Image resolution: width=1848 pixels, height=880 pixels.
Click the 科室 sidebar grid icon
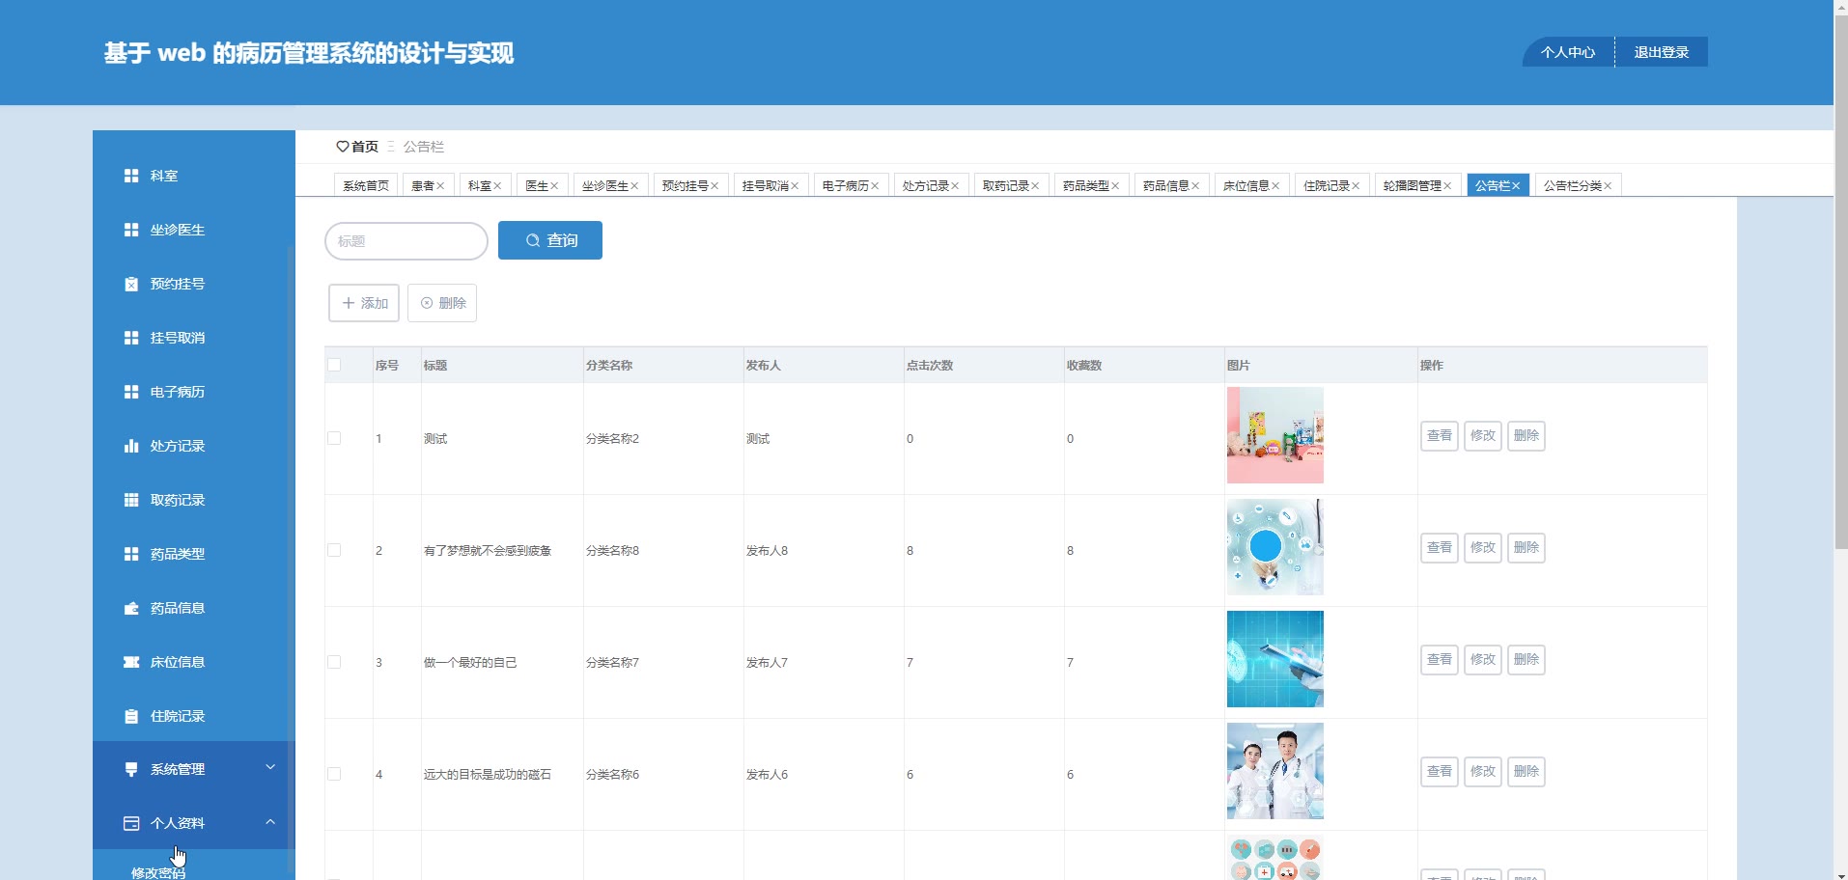coord(131,176)
